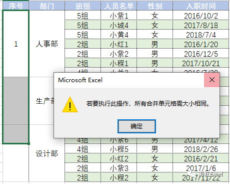The width and height of the screenshot is (230, 184).
Task: Select the date 2018/2/26
Action: pos(201,149)
